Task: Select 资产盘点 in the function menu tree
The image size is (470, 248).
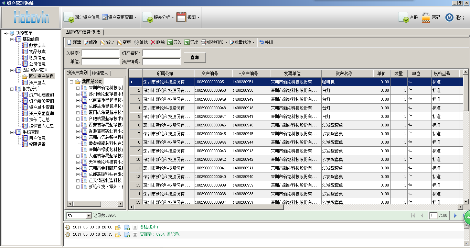Action: pyautogui.click(x=37, y=82)
